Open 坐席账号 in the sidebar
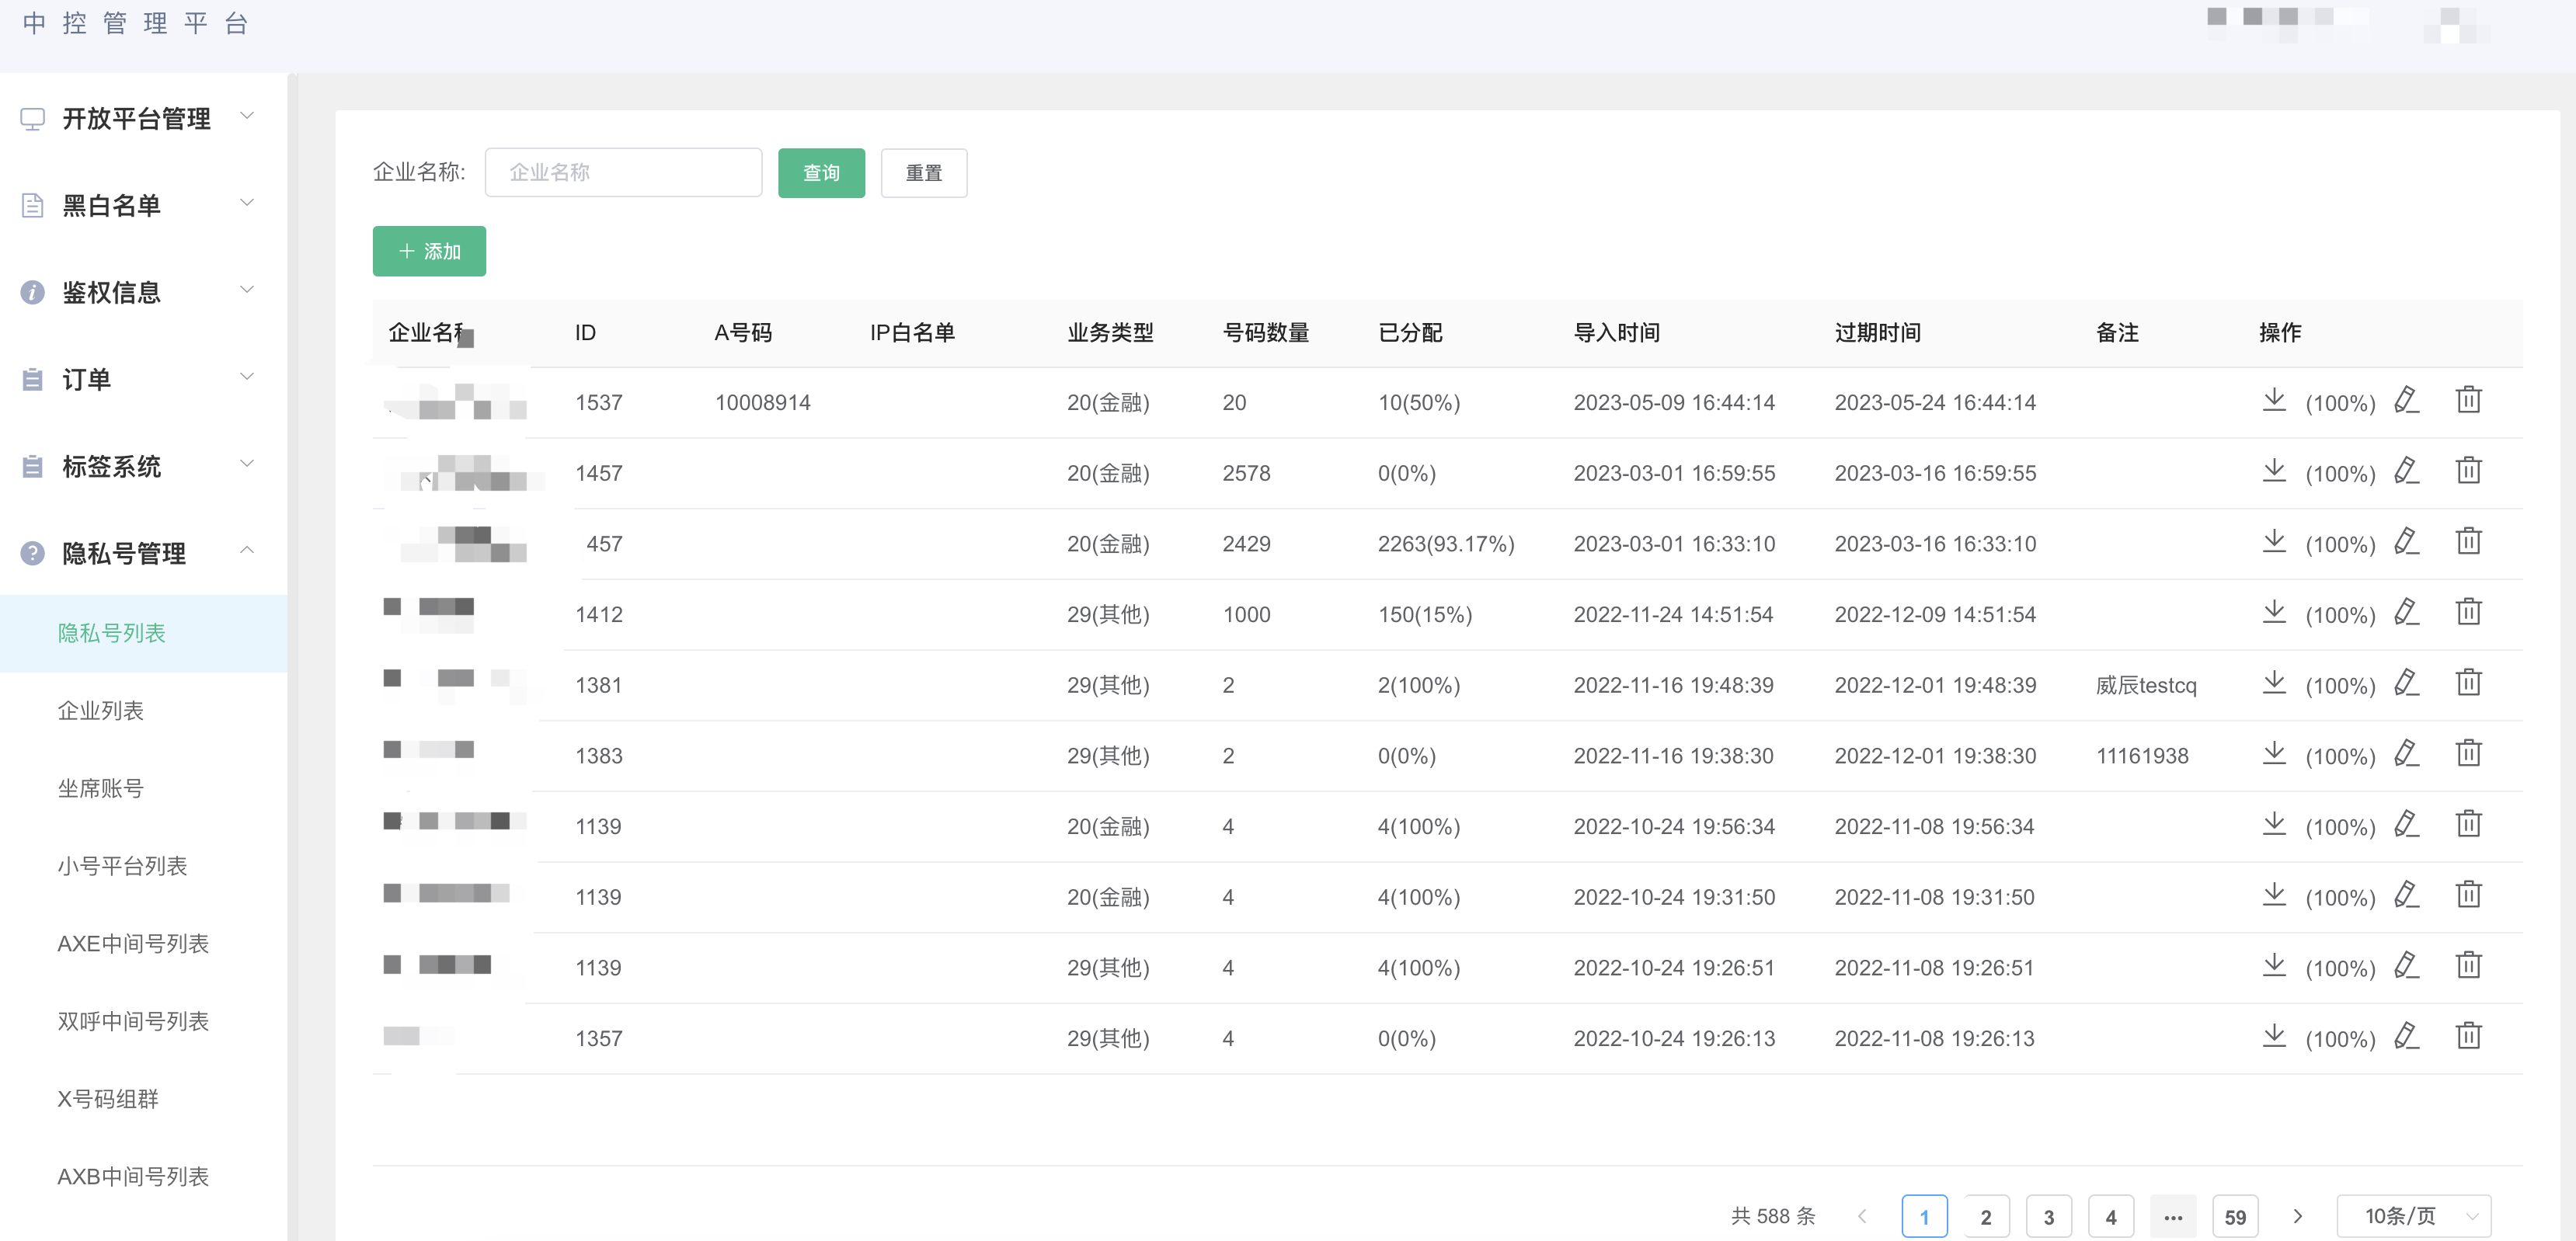Image resolution: width=2576 pixels, height=1241 pixels. tap(143, 789)
